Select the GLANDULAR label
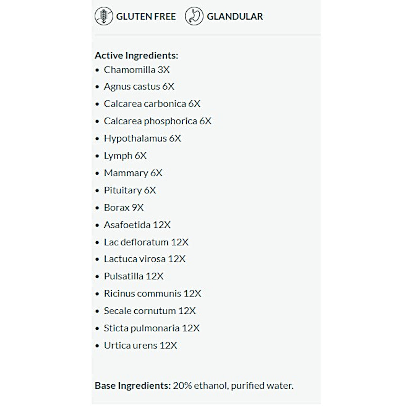 pos(235,17)
